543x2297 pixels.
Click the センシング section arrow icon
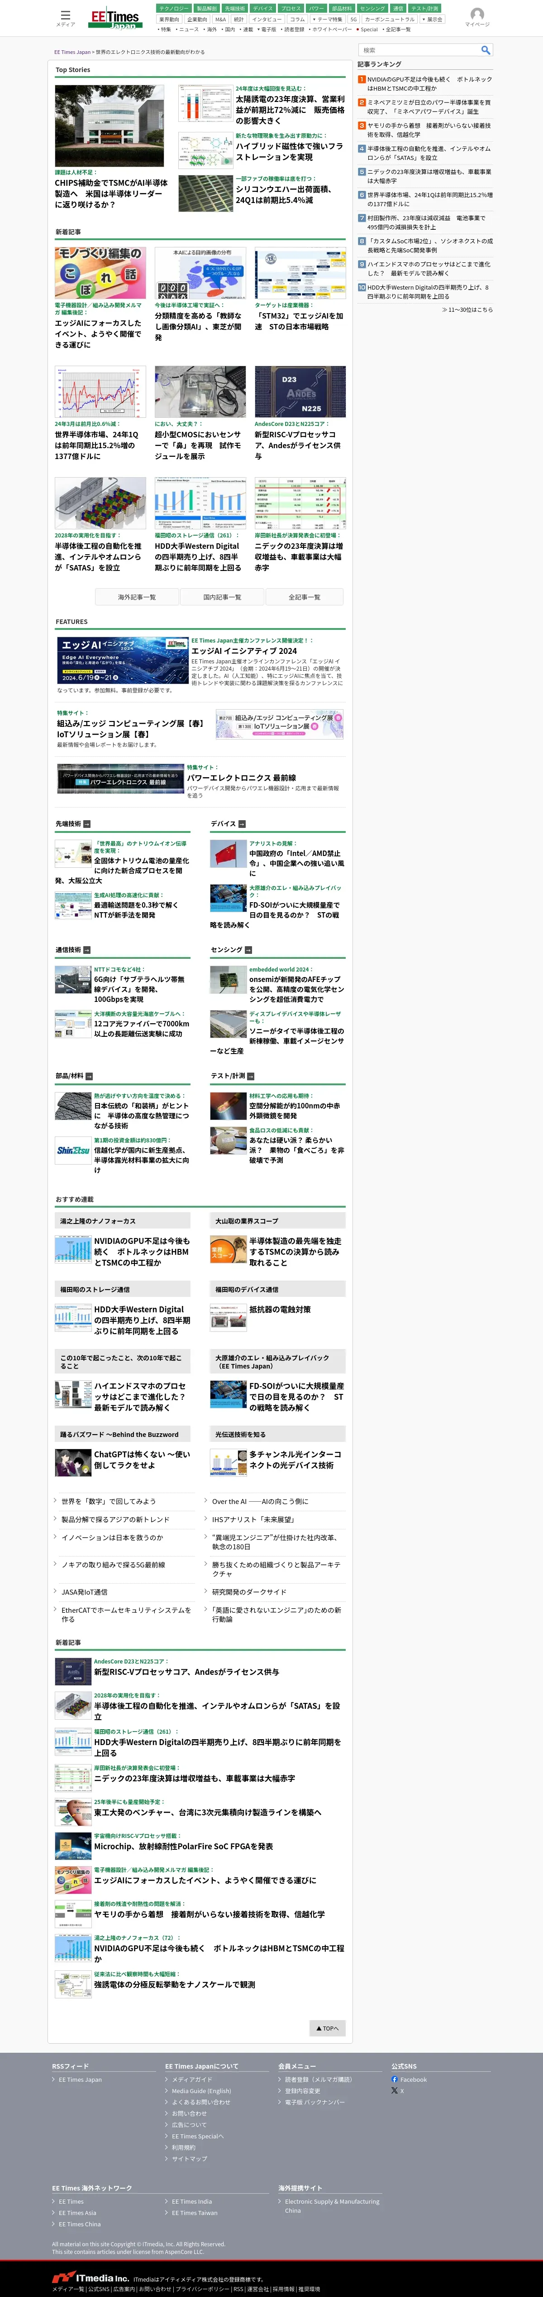click(x=248, y=950)
